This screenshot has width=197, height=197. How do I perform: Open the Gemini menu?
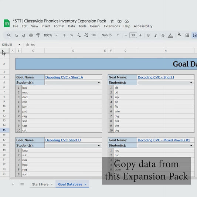95,26
